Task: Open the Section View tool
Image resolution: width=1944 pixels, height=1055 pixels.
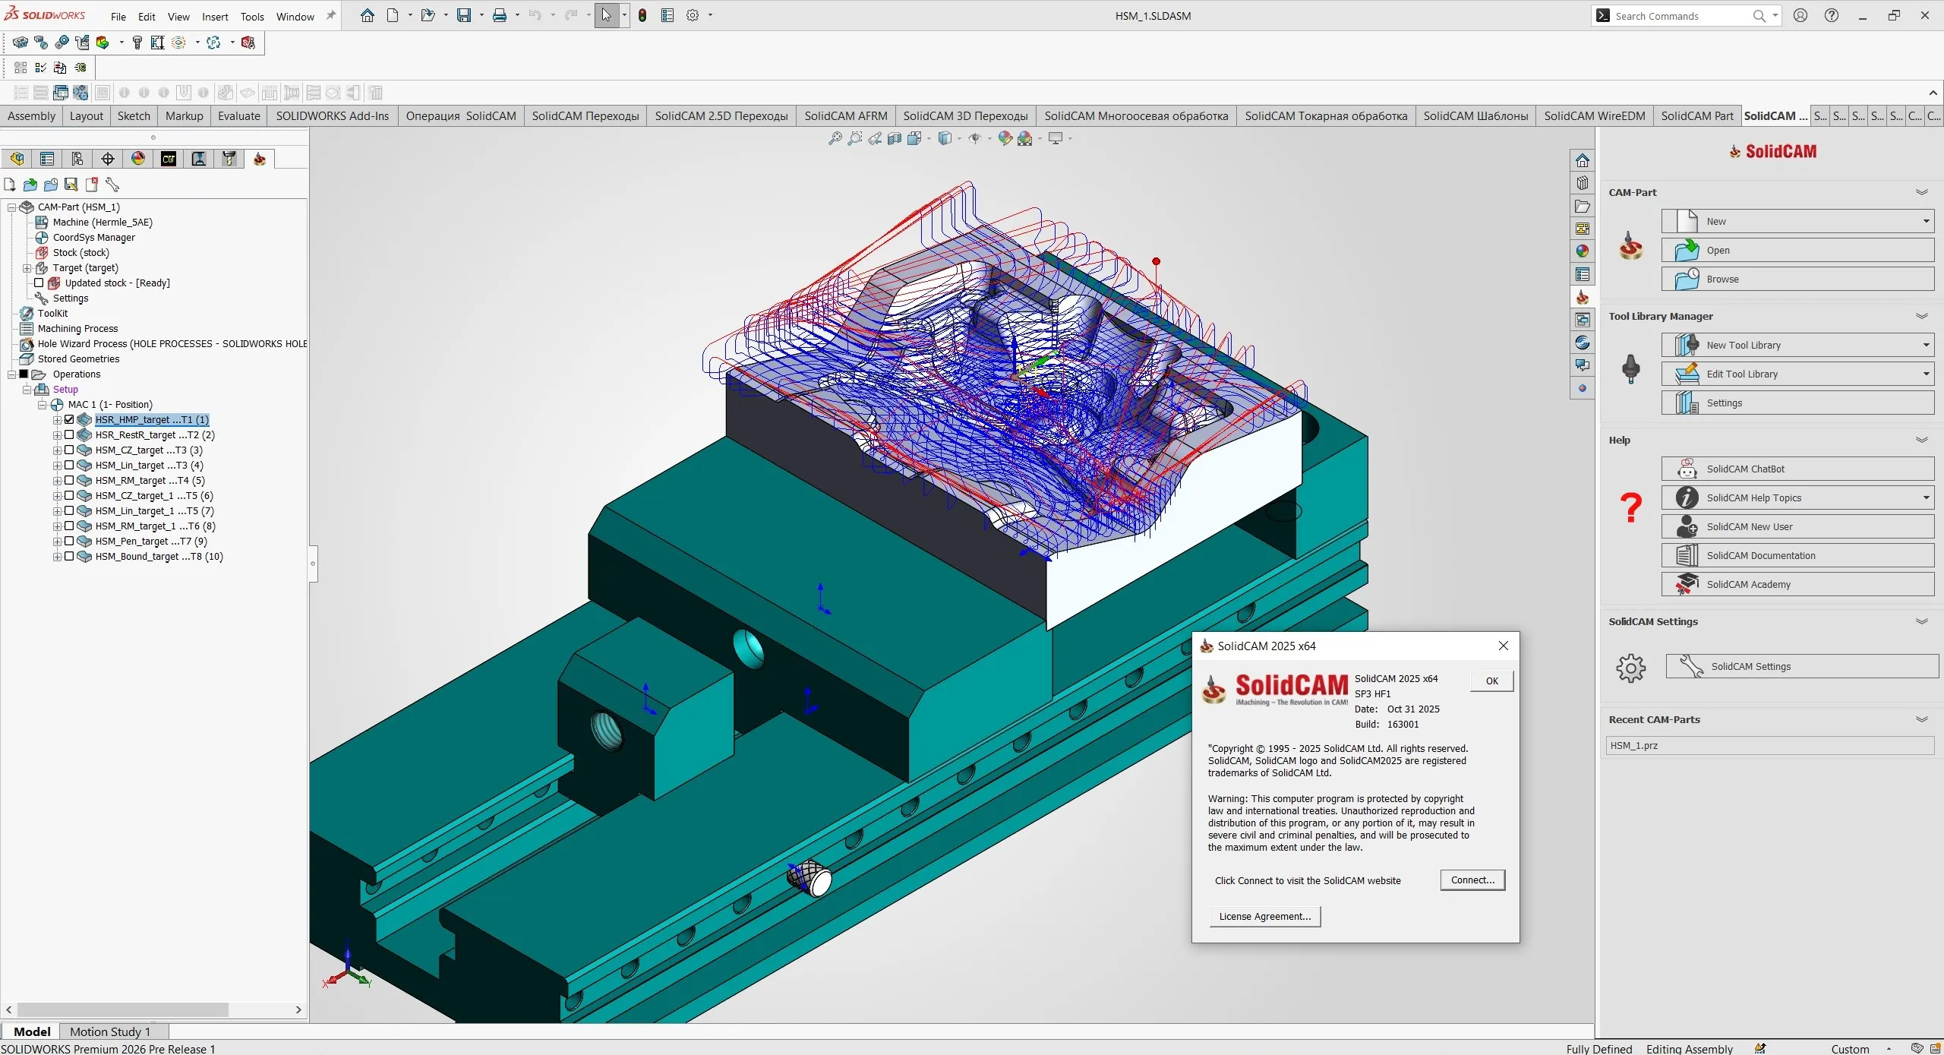Action: pyautogui.click(x=894, y=138)
